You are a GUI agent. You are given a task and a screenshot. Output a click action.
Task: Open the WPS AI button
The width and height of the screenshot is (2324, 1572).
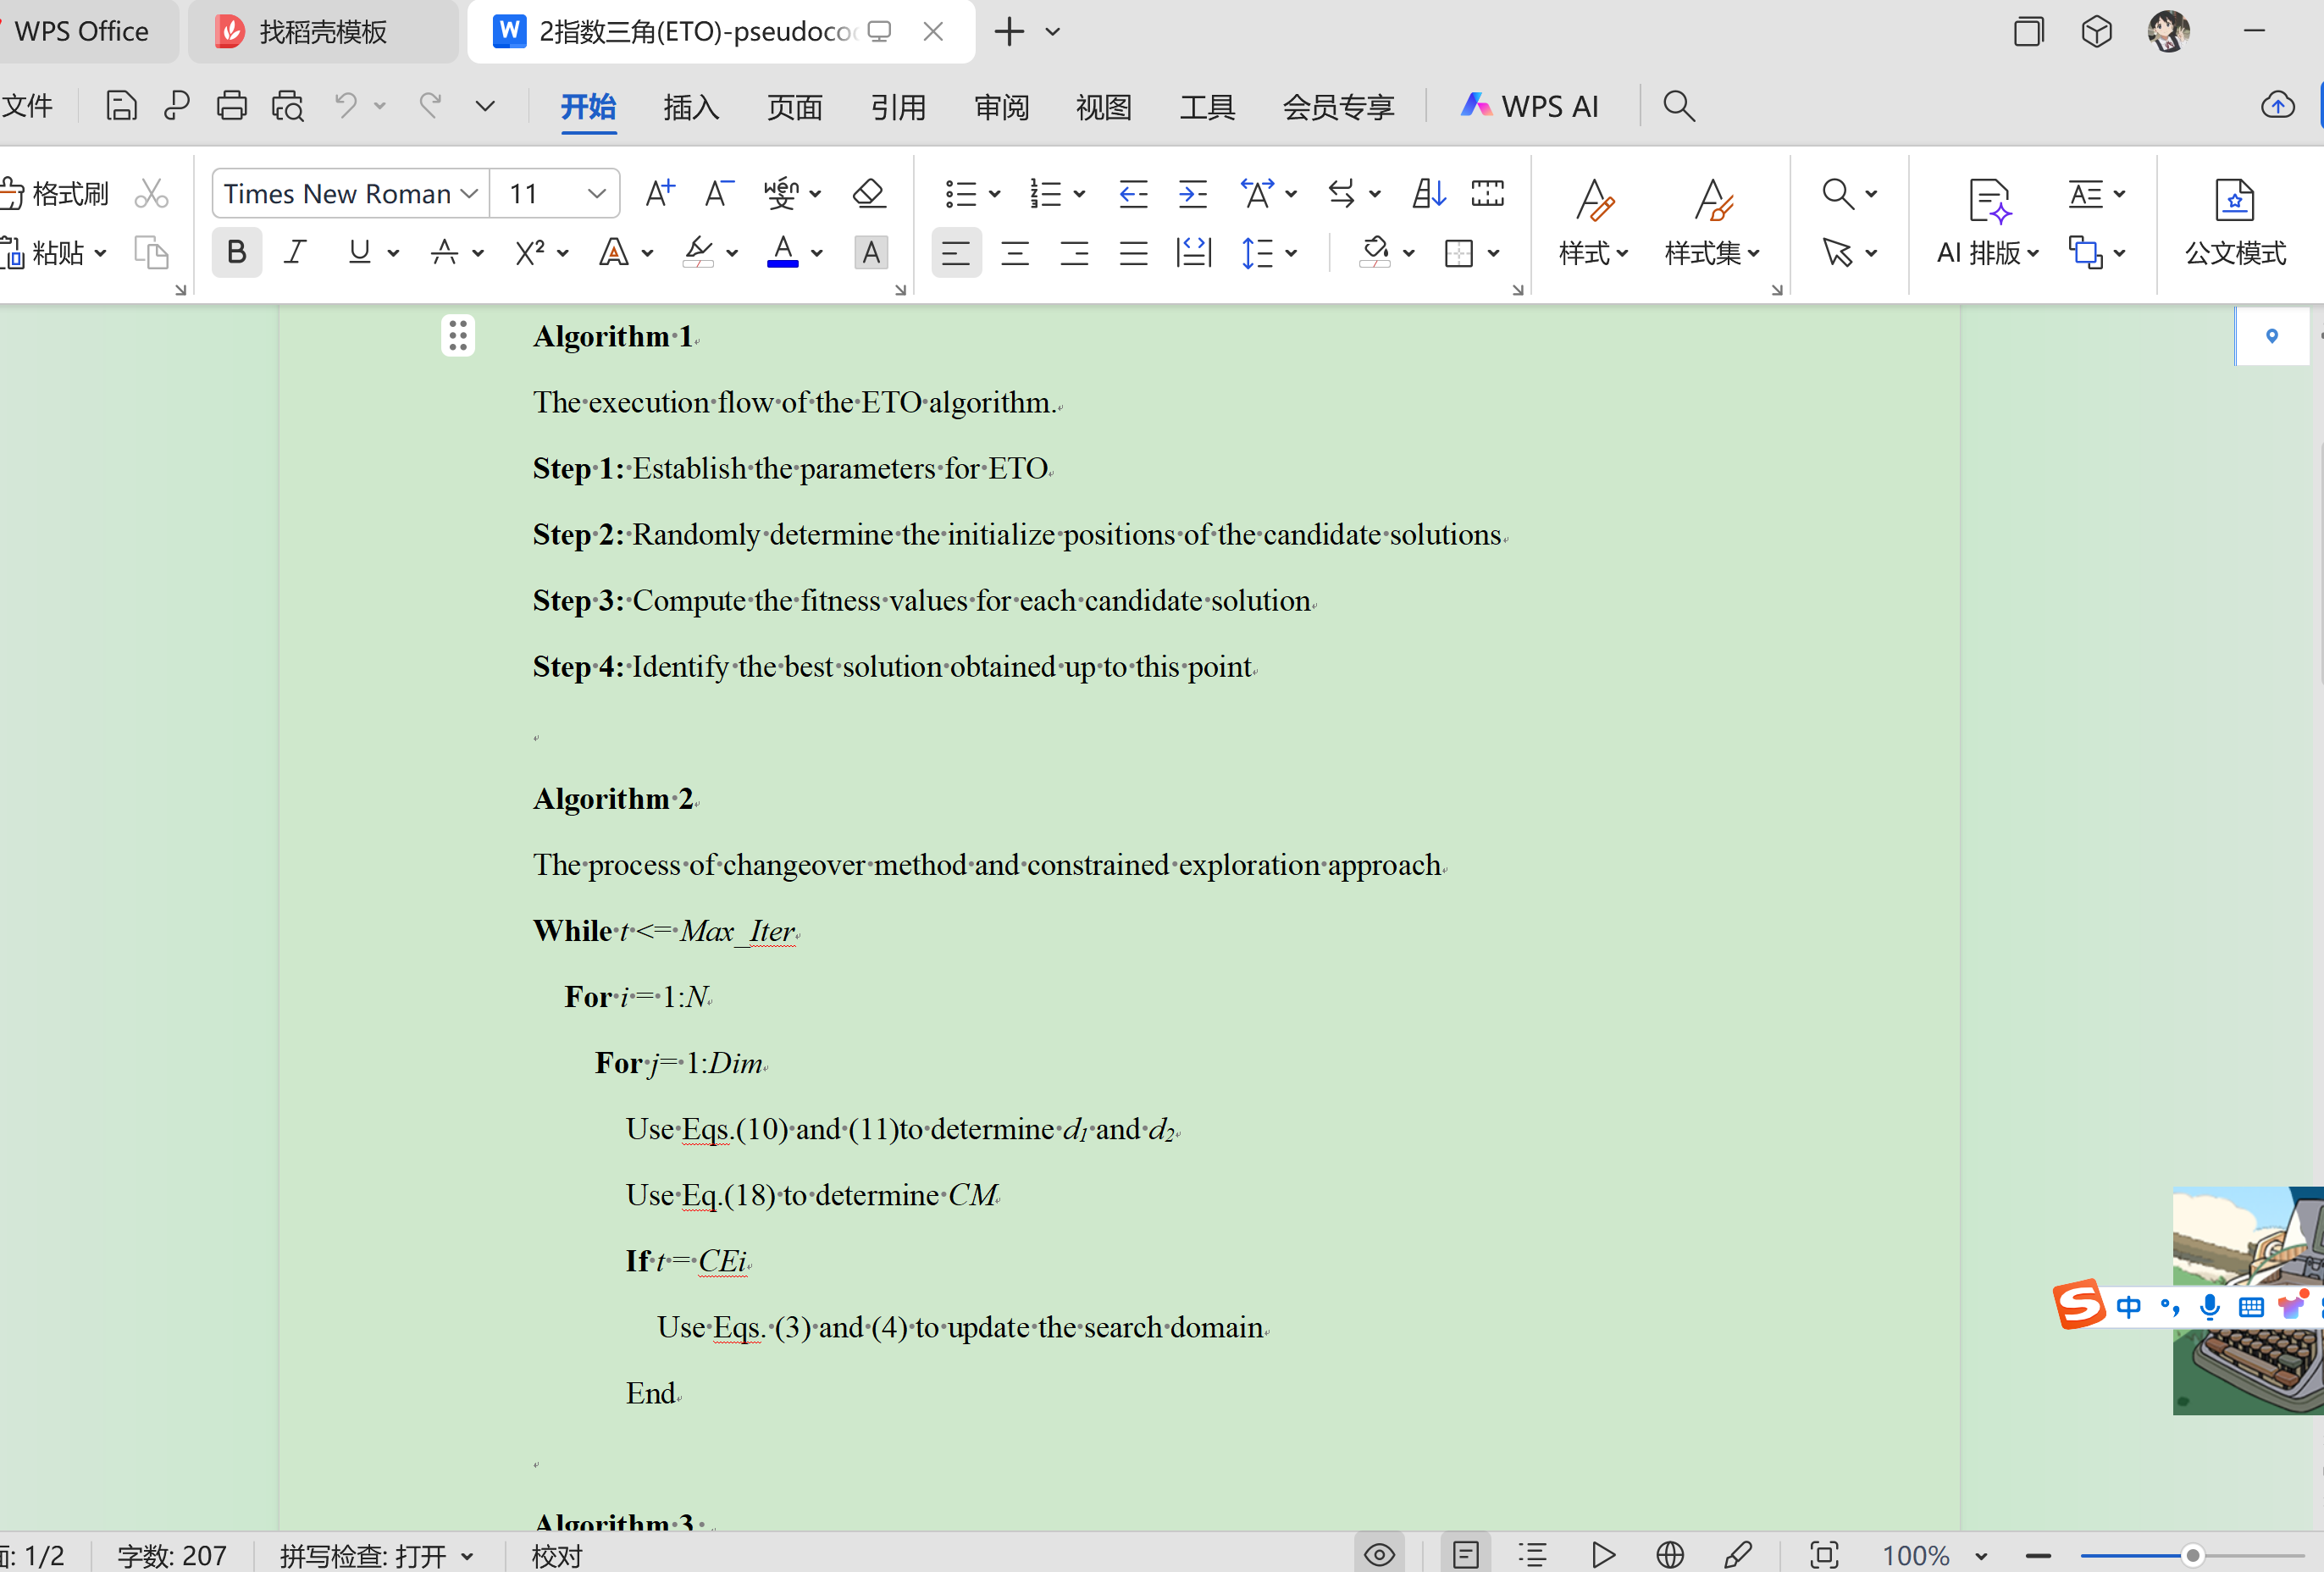[x=1530, y=106]
